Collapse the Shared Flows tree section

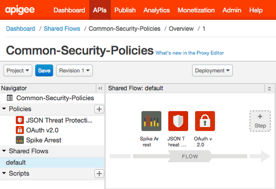pyautogui.click(x=4, y=151)
